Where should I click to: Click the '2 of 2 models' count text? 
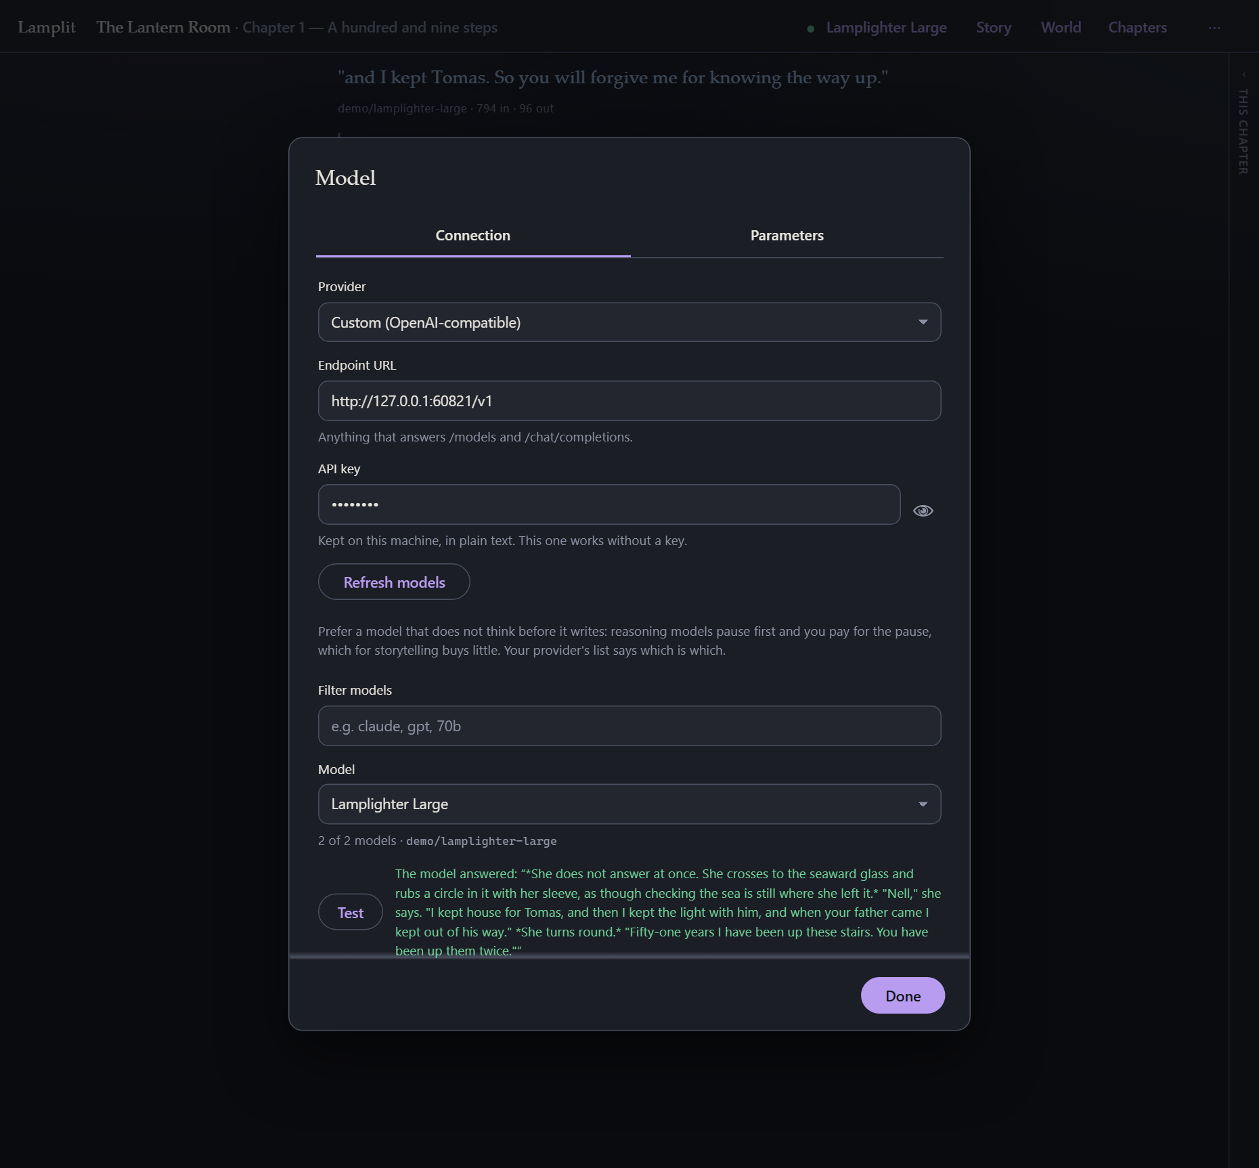[x=357, y=841]
